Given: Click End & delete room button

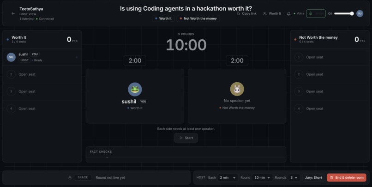Looking at the screenshot, I should pyautogui.click(x=346, y=177).
